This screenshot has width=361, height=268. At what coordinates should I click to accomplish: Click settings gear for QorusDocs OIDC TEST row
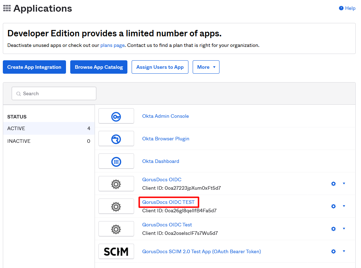click(x=333, y=206)
